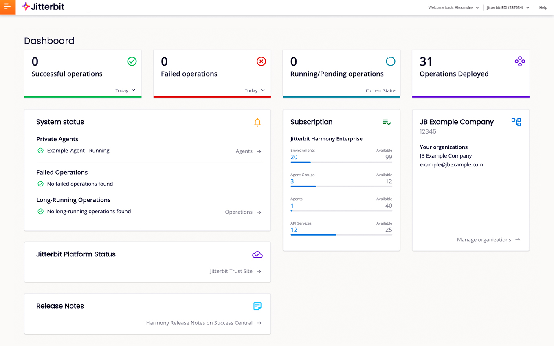This screenshot has width=554, height=346.
Task: Click Example_Agent - Running status text
Action: point(78,151)
